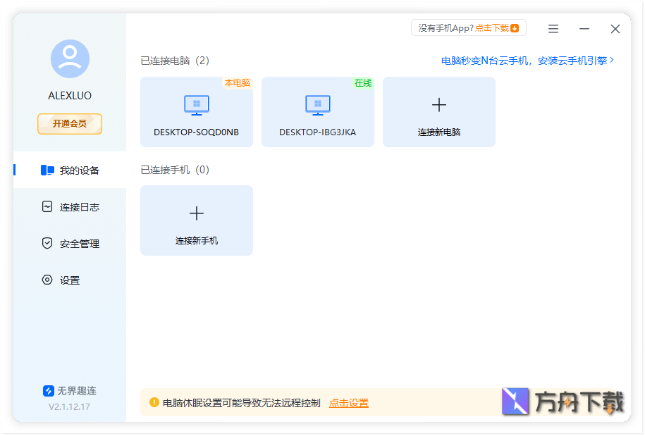Click the user avatar icon

click(x=70, y=58)
